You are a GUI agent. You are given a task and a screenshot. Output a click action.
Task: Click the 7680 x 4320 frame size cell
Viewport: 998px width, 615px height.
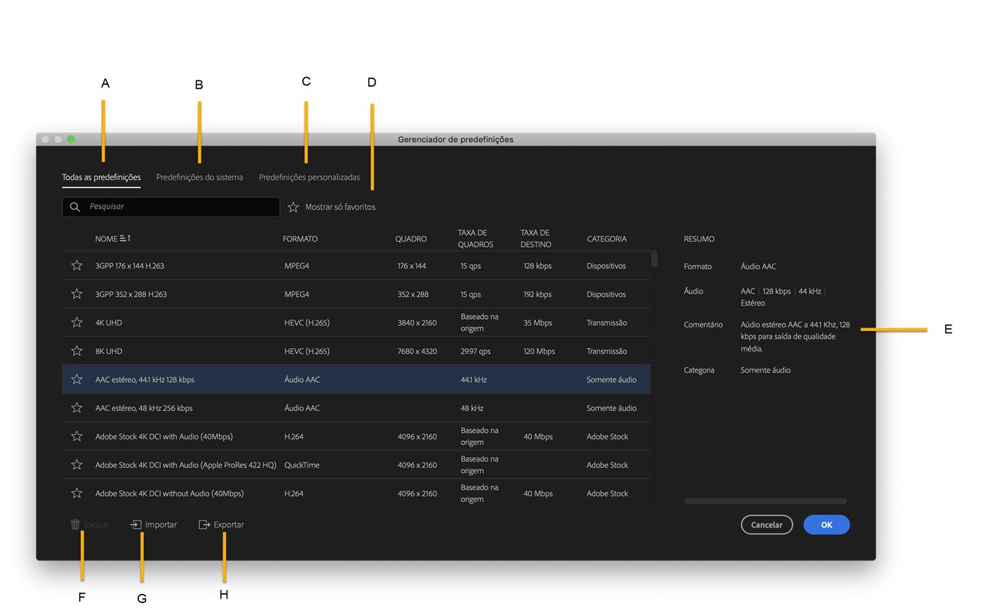417,351
